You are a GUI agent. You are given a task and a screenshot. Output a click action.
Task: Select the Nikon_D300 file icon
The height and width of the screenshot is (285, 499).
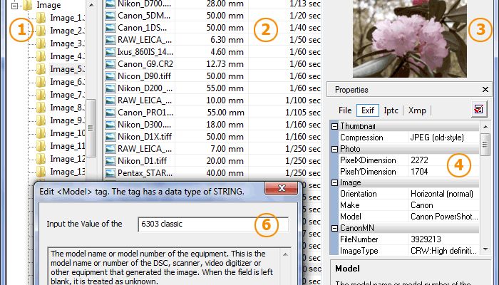(x=110, y=125)
